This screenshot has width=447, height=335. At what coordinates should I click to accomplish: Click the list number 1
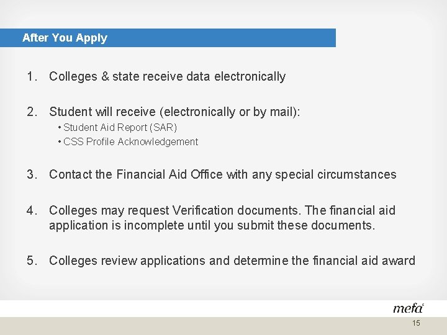[x=31, y=77]
